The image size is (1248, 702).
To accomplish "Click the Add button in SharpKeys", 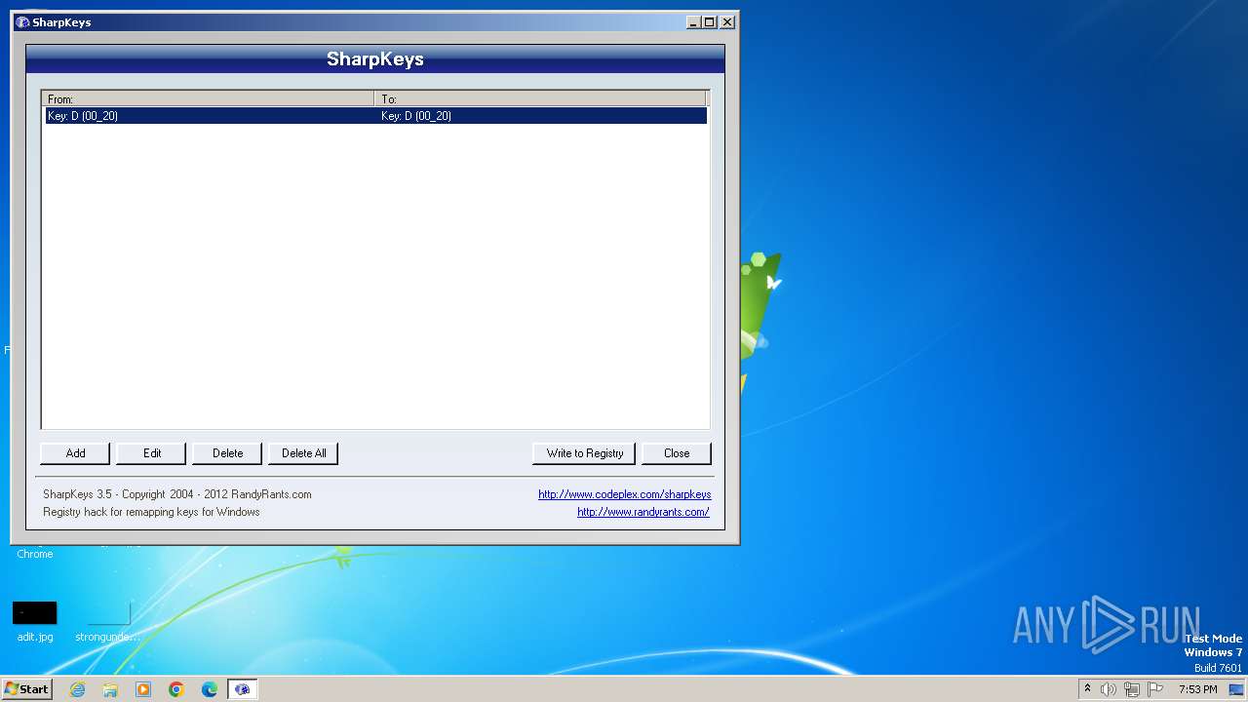I will (x=75, y=453).
